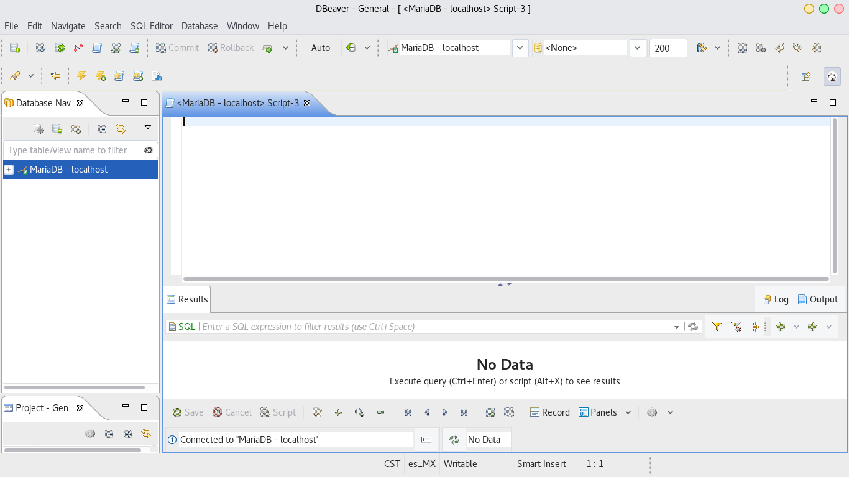
Task: Open transaction mode dropdown arrow
Action: (x=286, y=48)
